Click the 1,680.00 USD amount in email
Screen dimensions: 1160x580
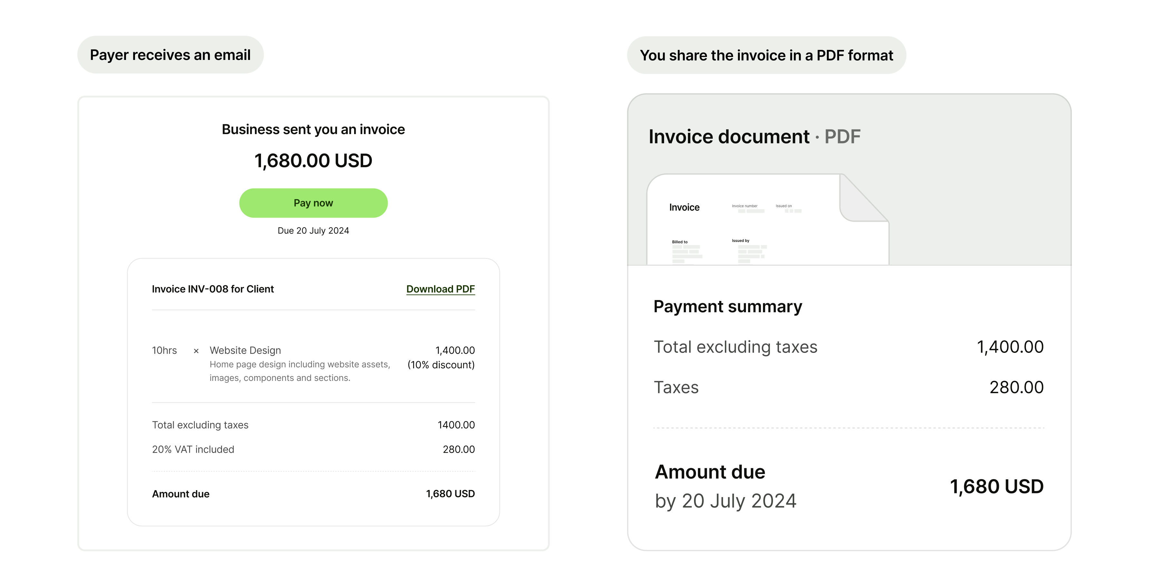(313, 161)
